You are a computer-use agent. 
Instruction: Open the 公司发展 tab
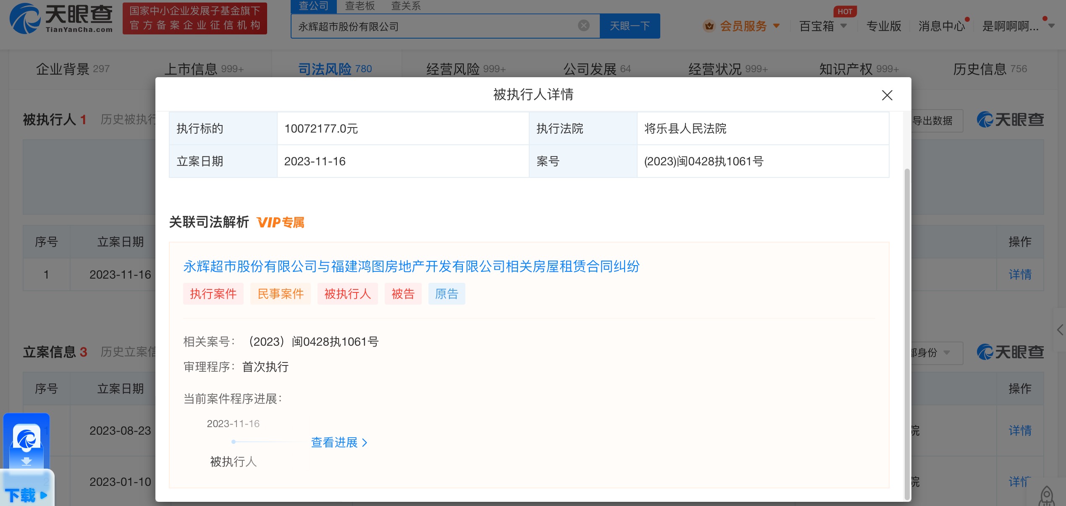pyautogui.click(x=597, y=69)
